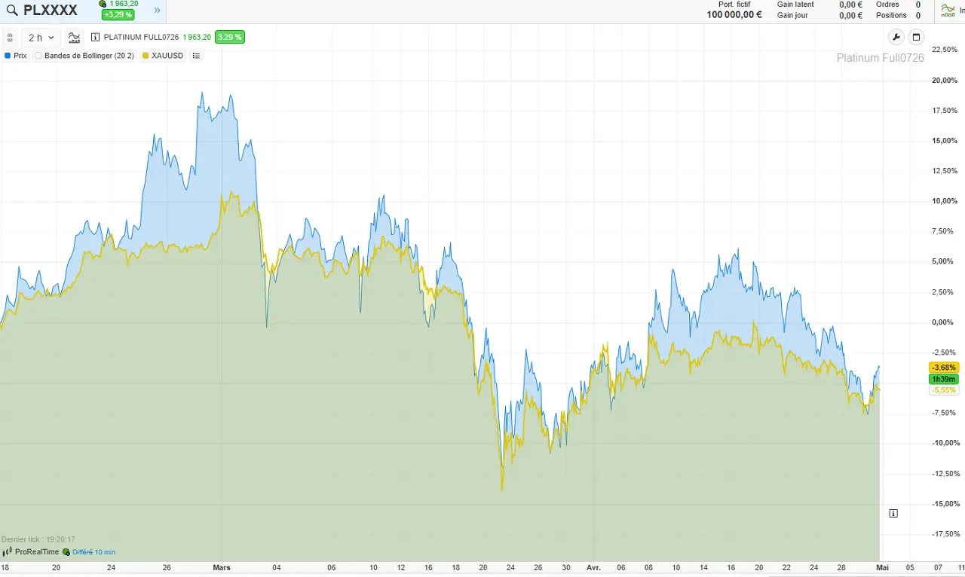Click the Mai label on time axis
This screenshot has height=577, width=965.
coord(882,567)
